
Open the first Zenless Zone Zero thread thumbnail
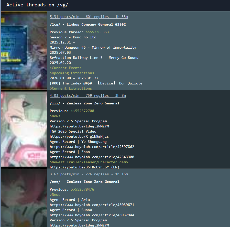pos(24,129)
